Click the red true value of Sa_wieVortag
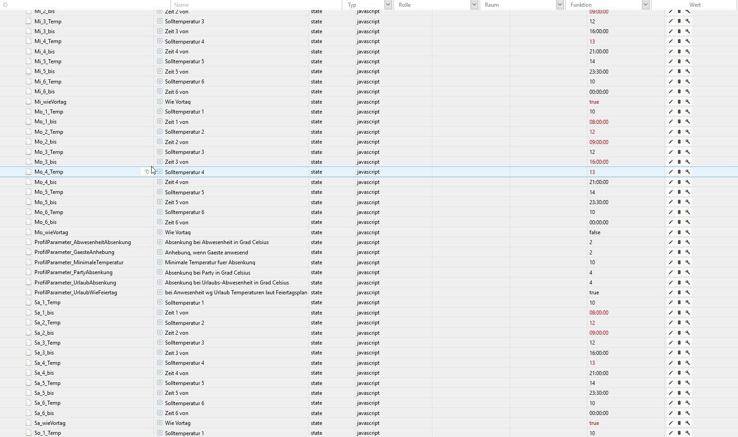This screenshot has height=437, width=738. pyautogui.click(x=594, y=423)
